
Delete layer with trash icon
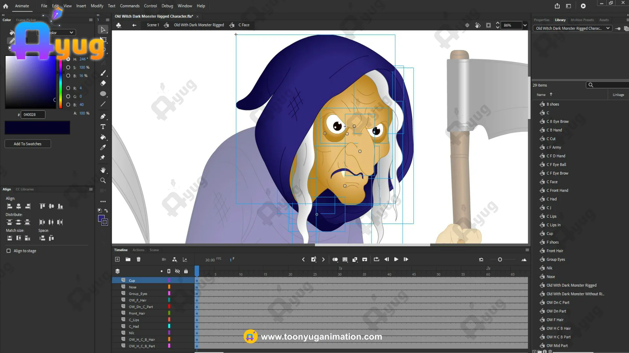(139, 259)
